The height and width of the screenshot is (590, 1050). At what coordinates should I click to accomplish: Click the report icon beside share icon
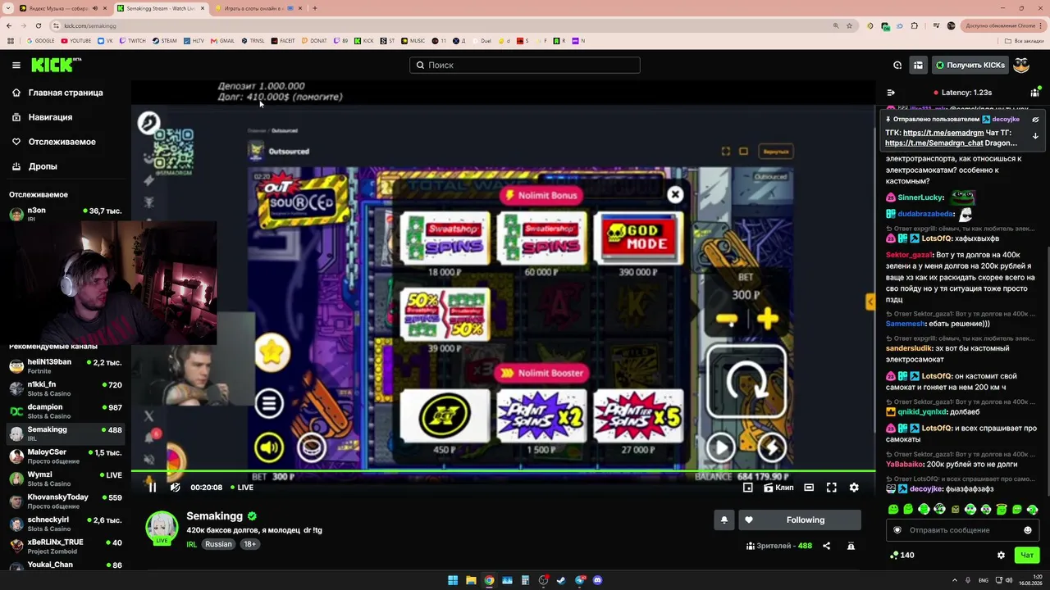point(851,546)
